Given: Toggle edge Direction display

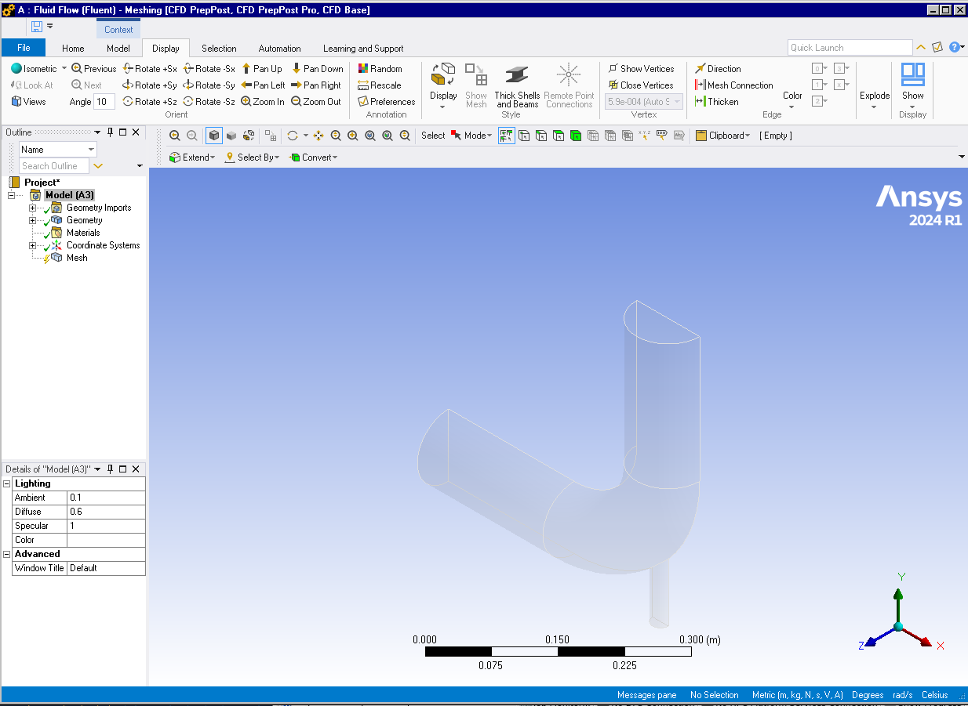Looking at the screenshot, I should pos(701,69).
